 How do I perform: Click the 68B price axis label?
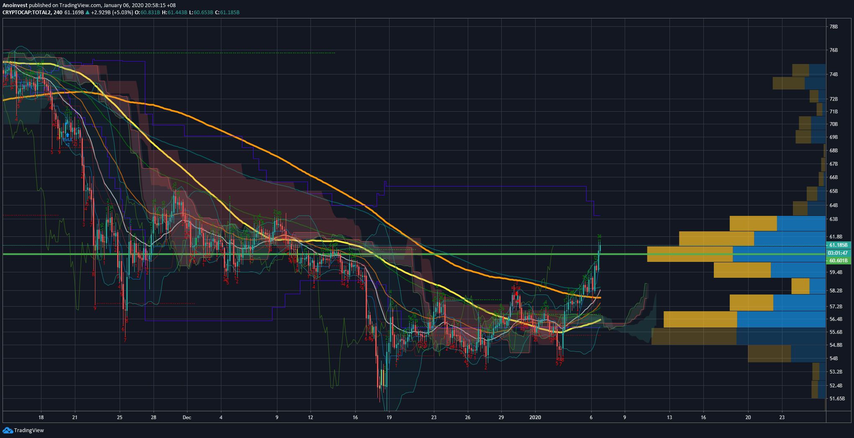[833, 151]
